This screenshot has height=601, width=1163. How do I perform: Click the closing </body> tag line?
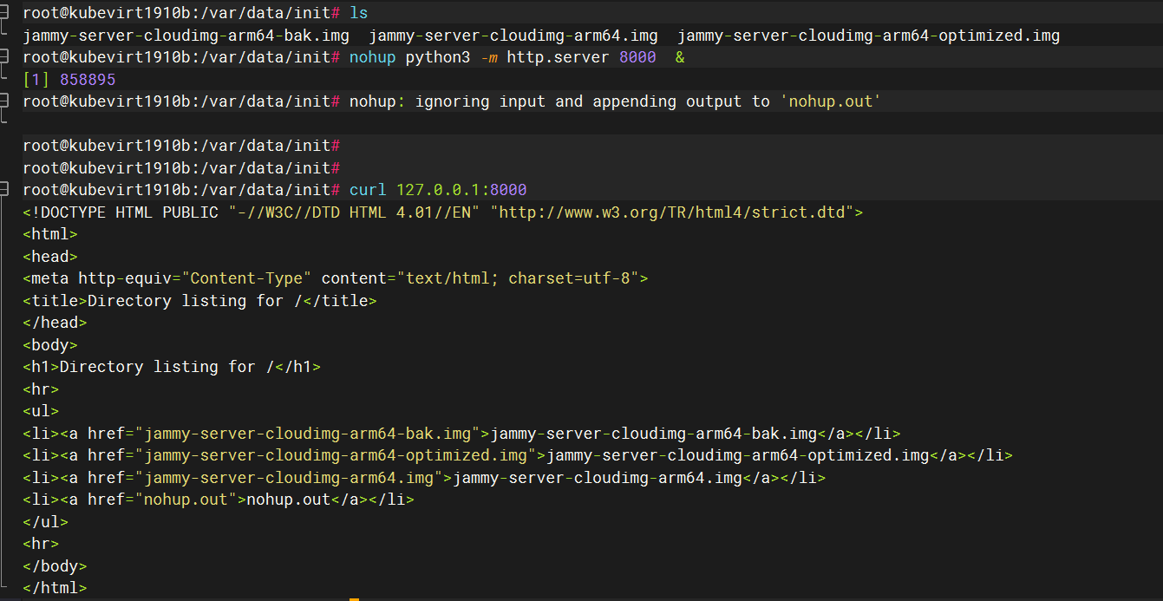tap(55, 566)
